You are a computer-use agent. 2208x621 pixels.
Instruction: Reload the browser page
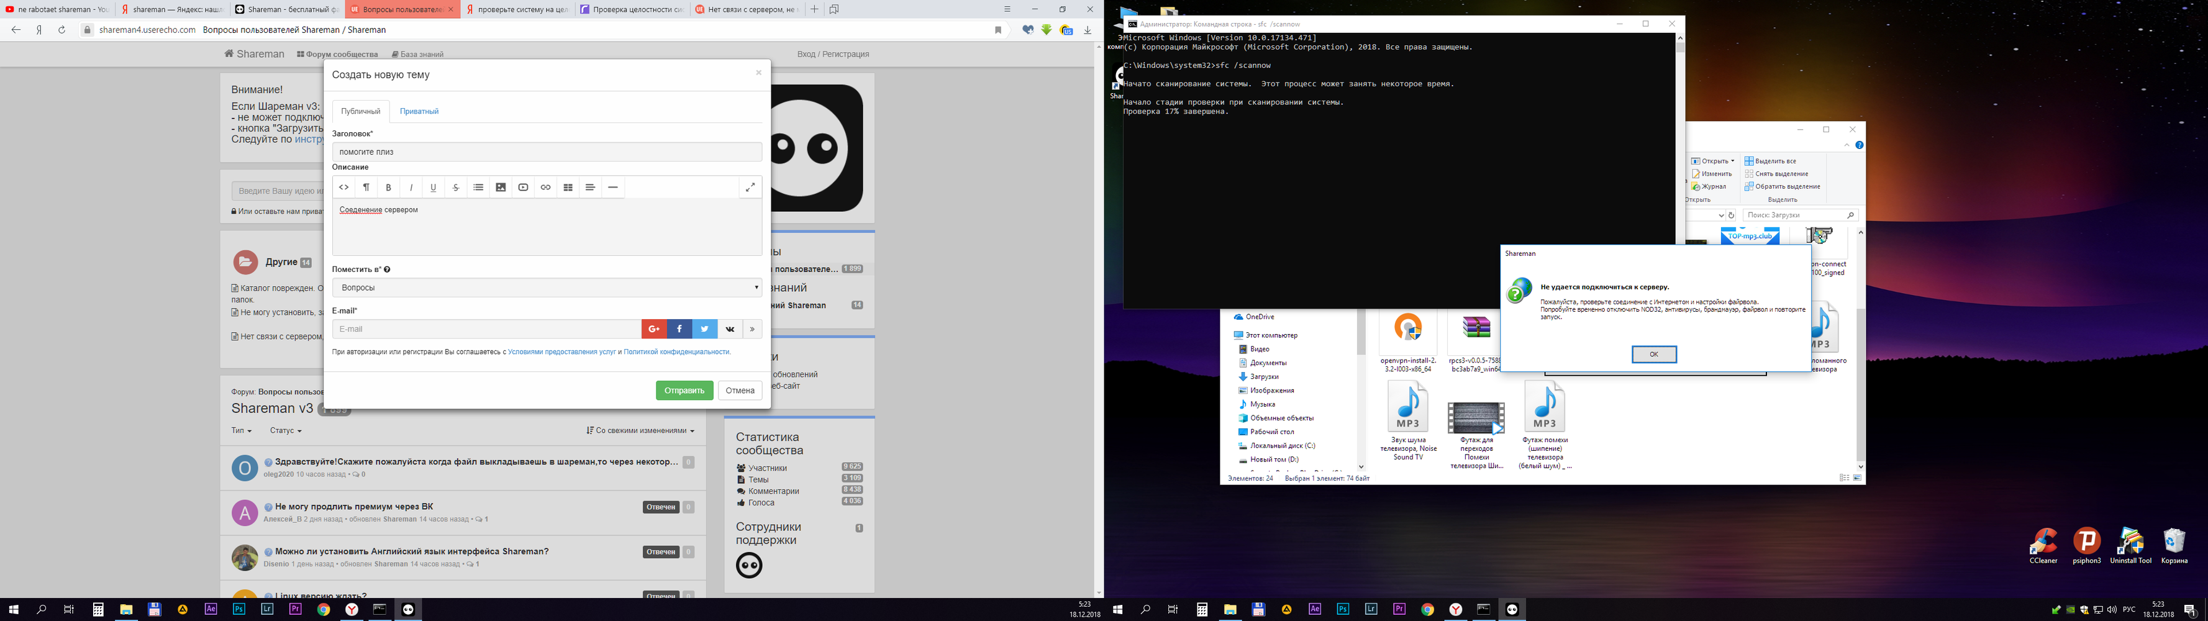tap(61, 30)
